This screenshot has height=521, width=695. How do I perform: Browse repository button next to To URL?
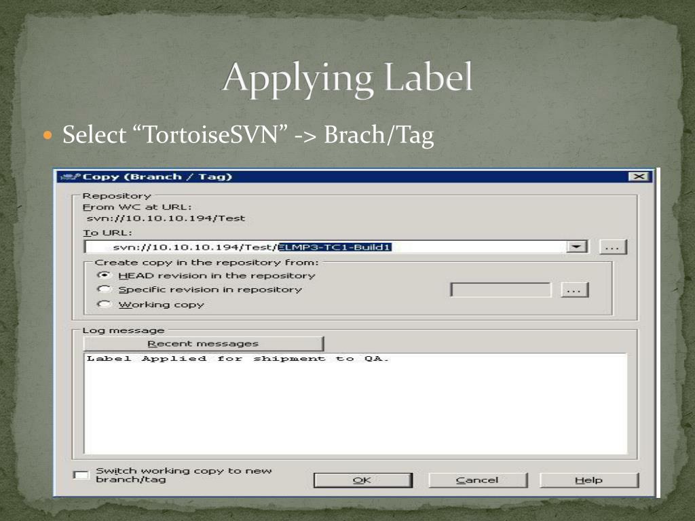click(613, 247)
